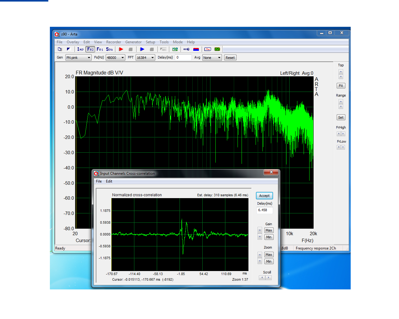Click the red curve on white toolbar icon

(208, 49)
